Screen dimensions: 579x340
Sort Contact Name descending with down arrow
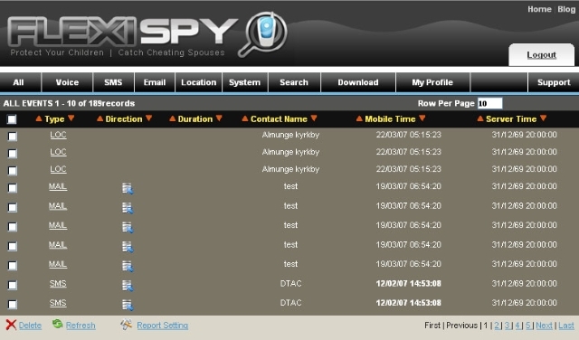pos(314,118)
